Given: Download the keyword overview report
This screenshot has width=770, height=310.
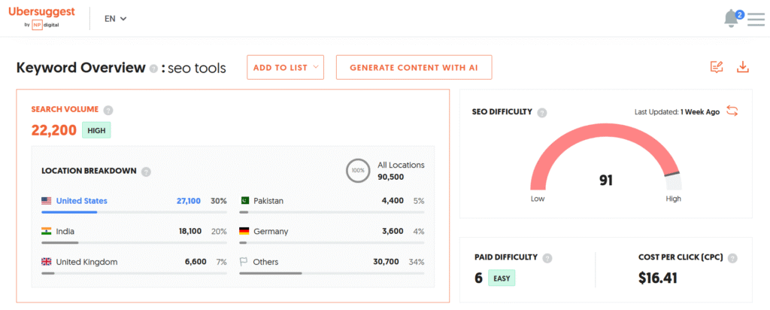Looking at the screenshot, I should (742, 67).
